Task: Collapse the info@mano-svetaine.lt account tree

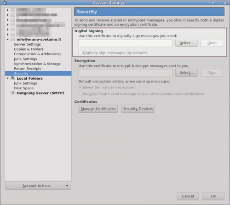Action: click(x=7, y=40)
